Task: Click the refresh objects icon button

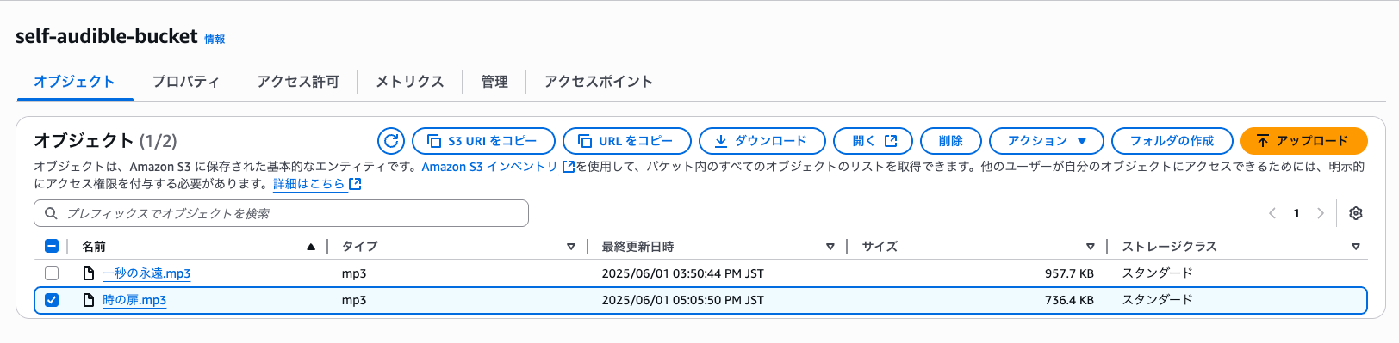Action: point(391,141)
